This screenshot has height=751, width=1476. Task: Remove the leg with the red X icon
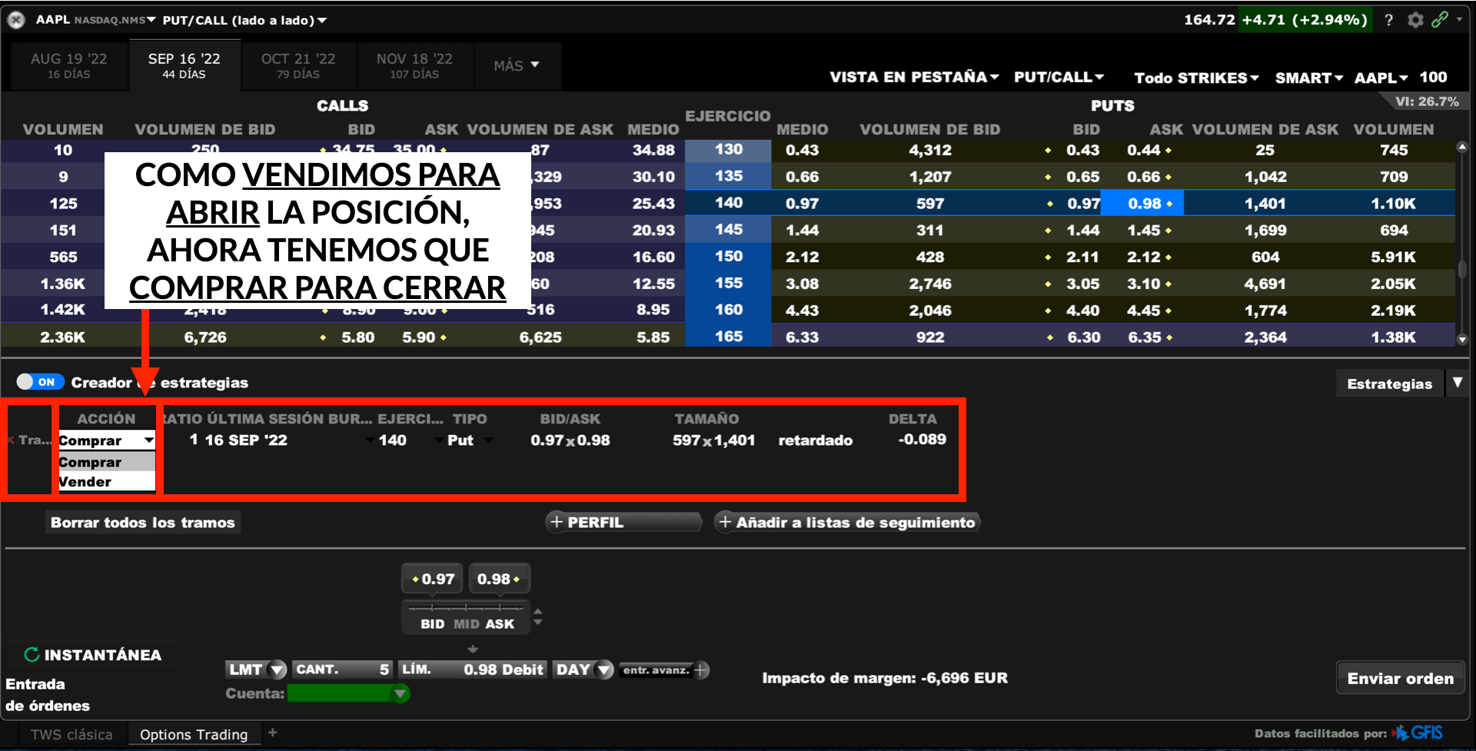[x=11, y=440]
